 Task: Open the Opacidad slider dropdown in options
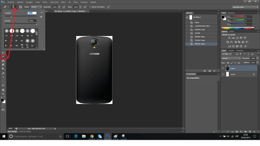click(59, 7)
